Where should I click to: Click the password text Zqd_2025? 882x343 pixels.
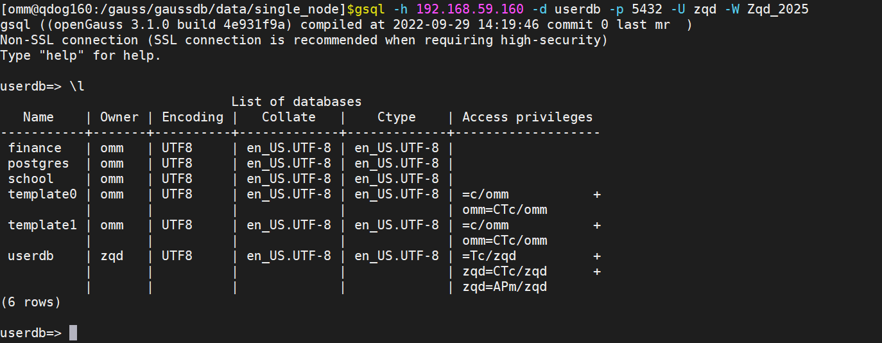tap(777, 9)
